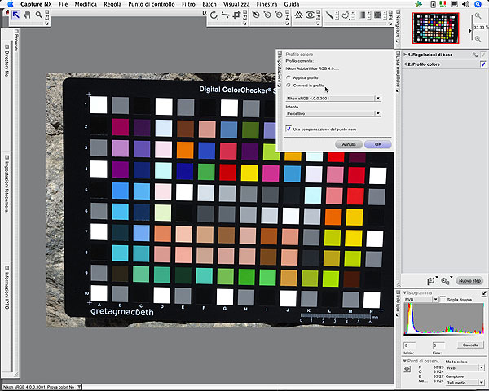This screenshot has width=489, height=391.
Task: Click the Annulla button
Action: [x=349, y=144]
